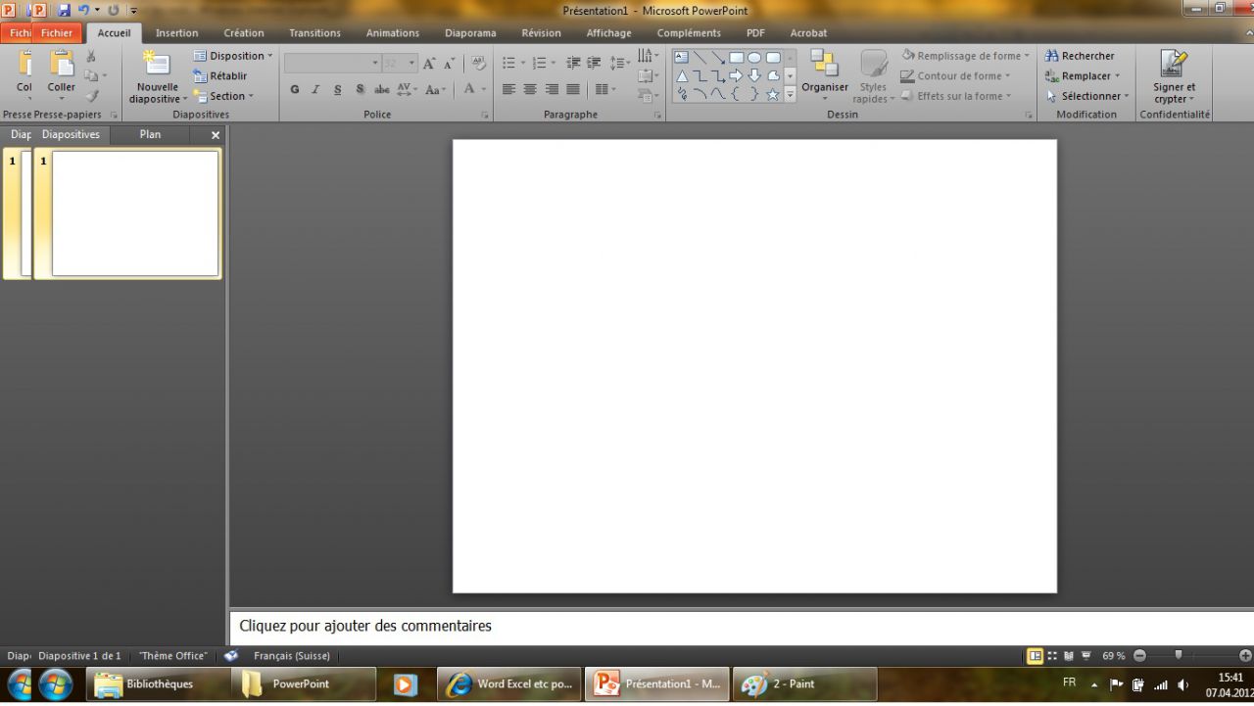Select the star shape in shapes gallery
Viewport: 1254px width, 706px height.
[772, 95]
